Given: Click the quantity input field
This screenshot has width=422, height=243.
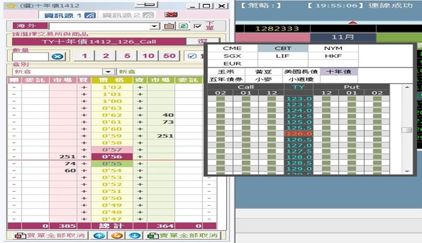Looking at the screenshot, I should coord(31,56).
